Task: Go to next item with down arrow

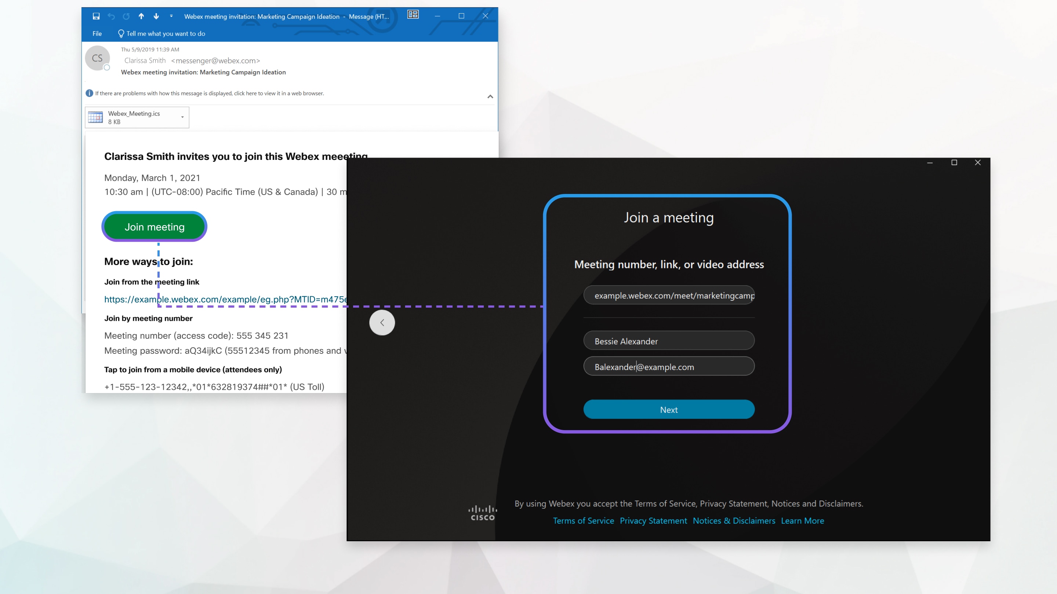Action: coord(156,16)
